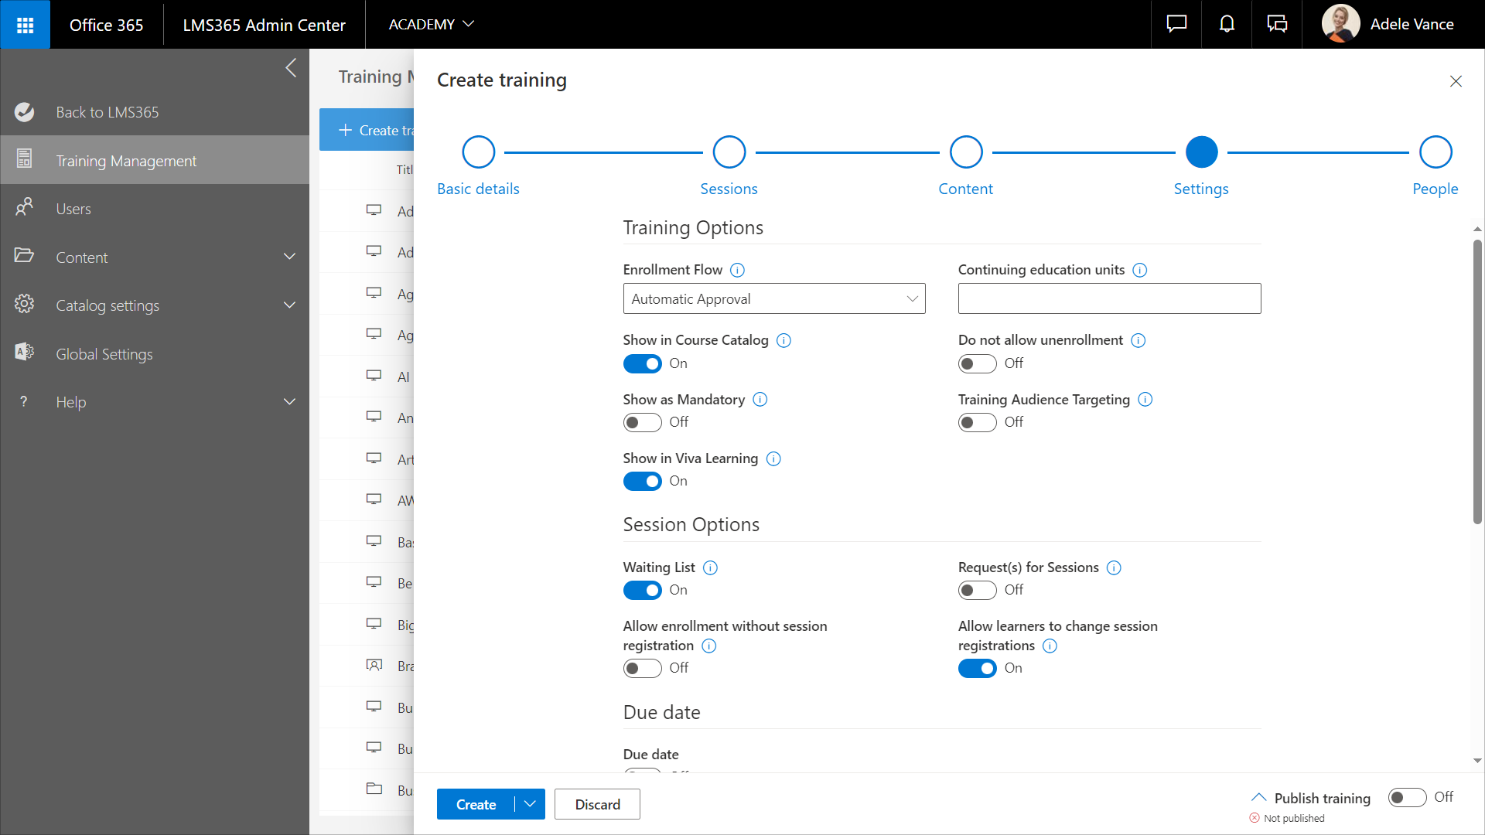
Task: Click info icon next to Enrollment Flow
Action: click(x=737, y=270)
